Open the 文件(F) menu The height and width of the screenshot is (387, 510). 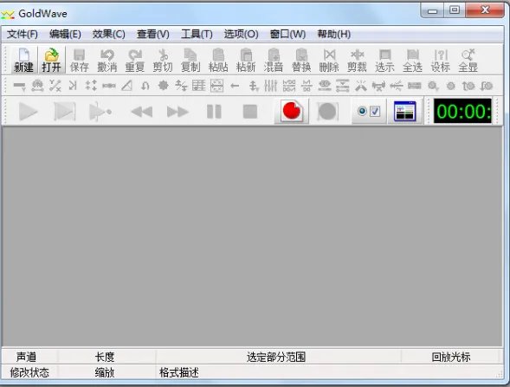pyautogui.click(x=23, y=34)
